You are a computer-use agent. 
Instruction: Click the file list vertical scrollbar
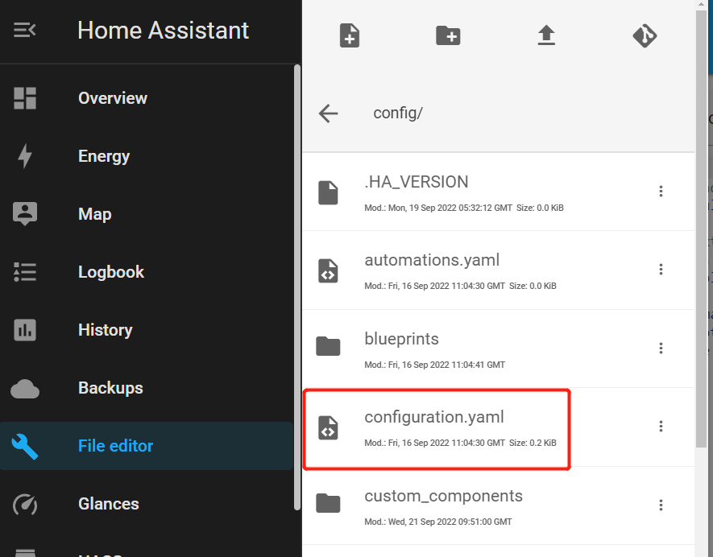coord(701,227)
